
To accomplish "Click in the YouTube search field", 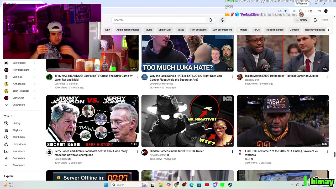I will (158, 20).
